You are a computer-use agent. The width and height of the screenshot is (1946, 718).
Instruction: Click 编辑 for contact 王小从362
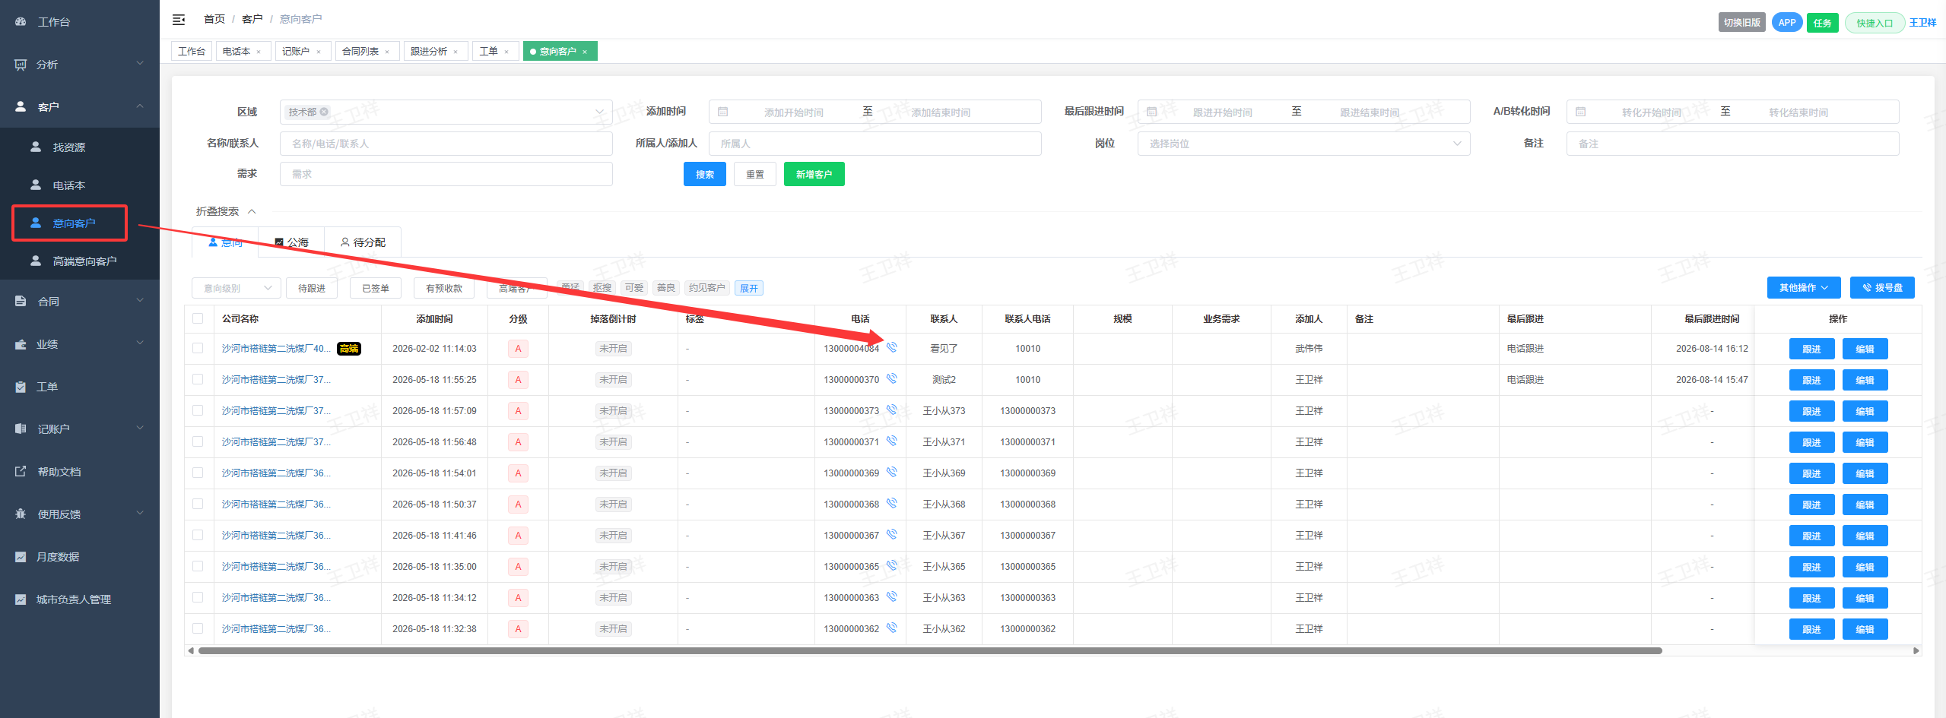point(1865,629)
